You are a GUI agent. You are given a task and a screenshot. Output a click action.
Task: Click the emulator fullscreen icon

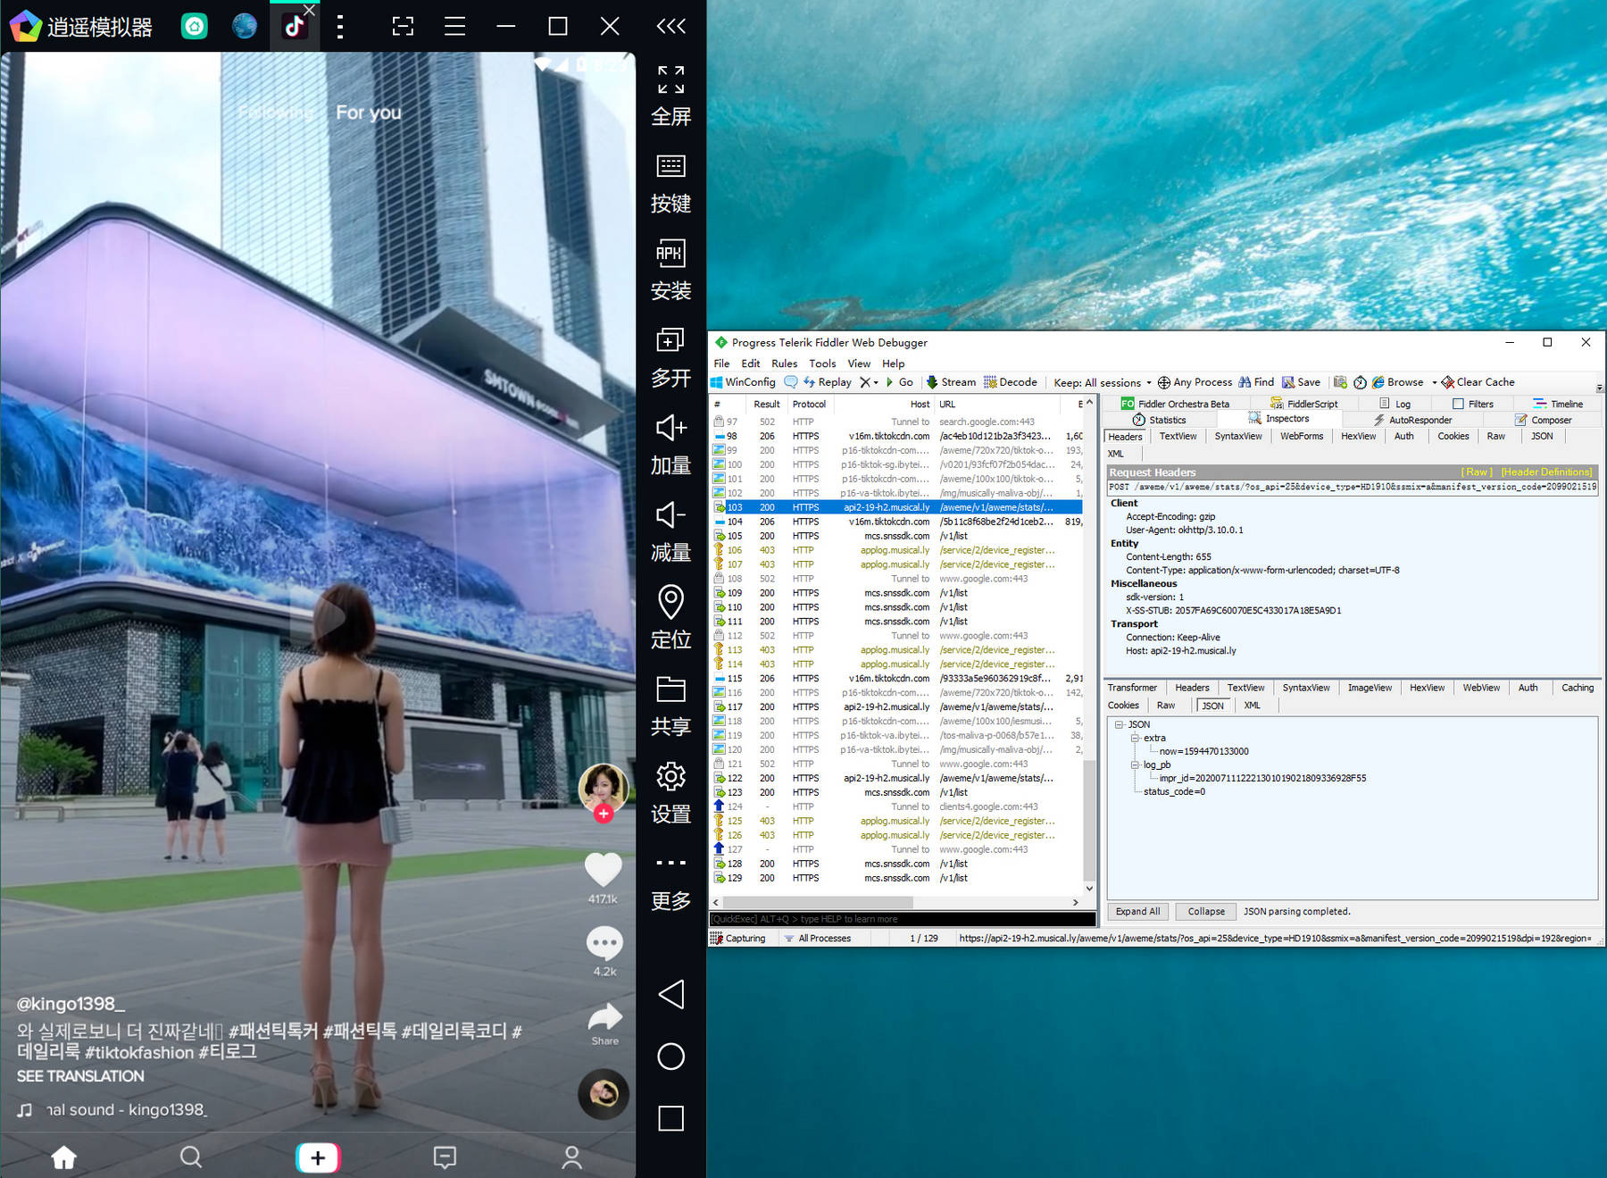670,80
